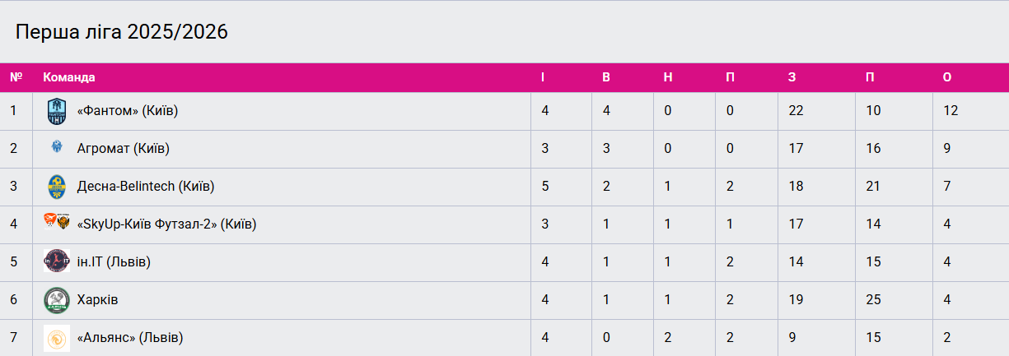Open the «Альянс» (Львів) team name
The width and height of the screenshot is (1009, 356).
[130, 338]
